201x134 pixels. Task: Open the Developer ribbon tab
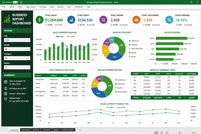click(79, 7)
